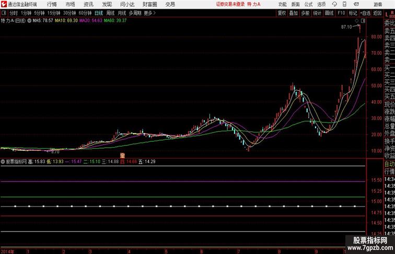Open the F10 company info
This screenshot has width=395, height=254.
coord(341,13)
